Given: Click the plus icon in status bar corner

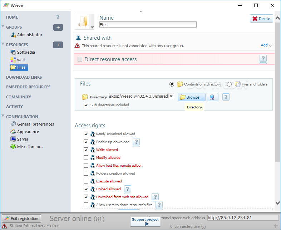Looking at the screenshot, I should coord(276,226).
